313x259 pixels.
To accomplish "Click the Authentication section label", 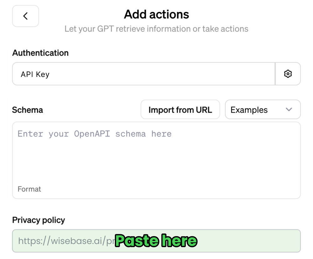I will (40, 53).
